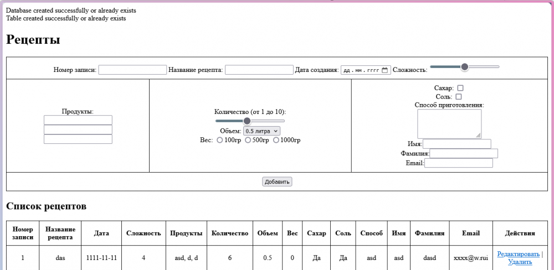Click the Название рецепта text field

[259, 70]
